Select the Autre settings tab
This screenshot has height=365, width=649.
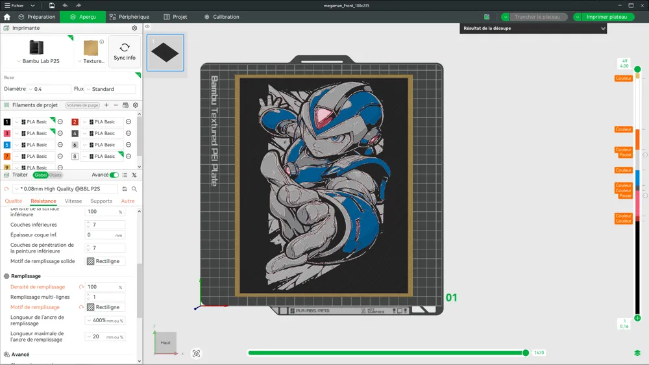(127, 201)
